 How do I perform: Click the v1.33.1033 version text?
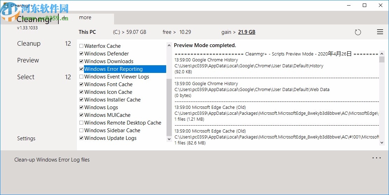coord(27,28)
